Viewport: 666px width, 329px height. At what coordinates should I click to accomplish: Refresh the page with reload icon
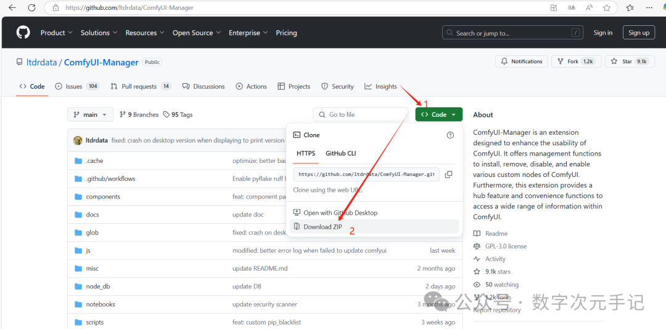(32, 8)
